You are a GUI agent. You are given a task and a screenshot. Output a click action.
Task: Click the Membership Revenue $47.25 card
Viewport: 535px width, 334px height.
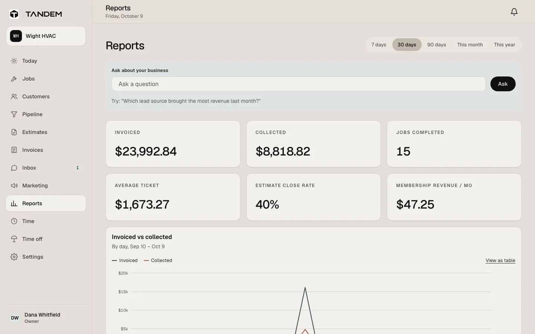[x=454, y=197]
